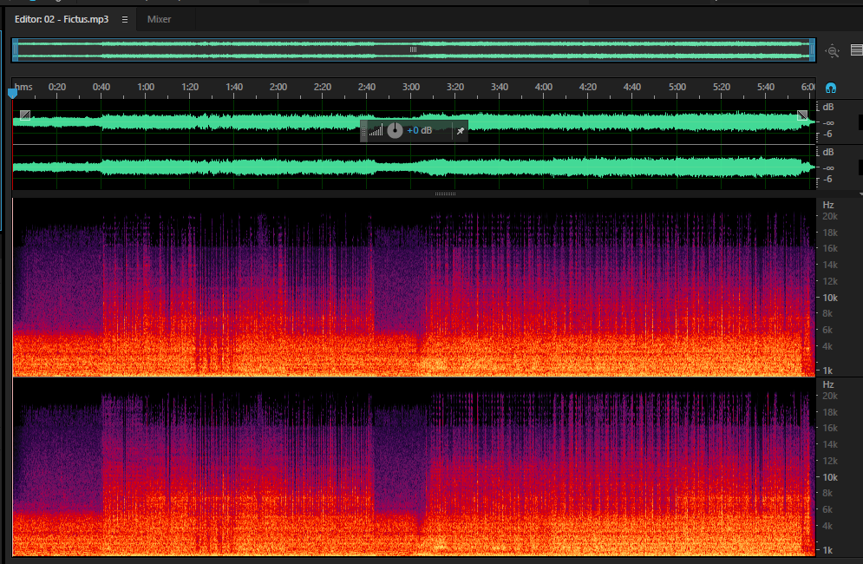Click the 5:00 mark on the time ruler

677,87
